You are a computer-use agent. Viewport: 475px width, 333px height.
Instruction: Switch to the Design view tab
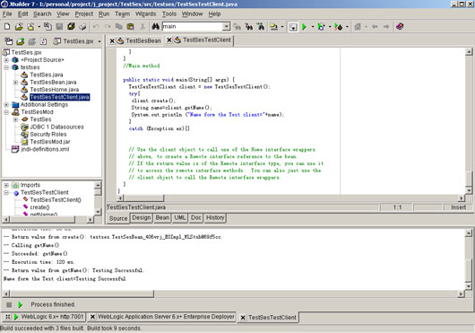pos(142,218)
